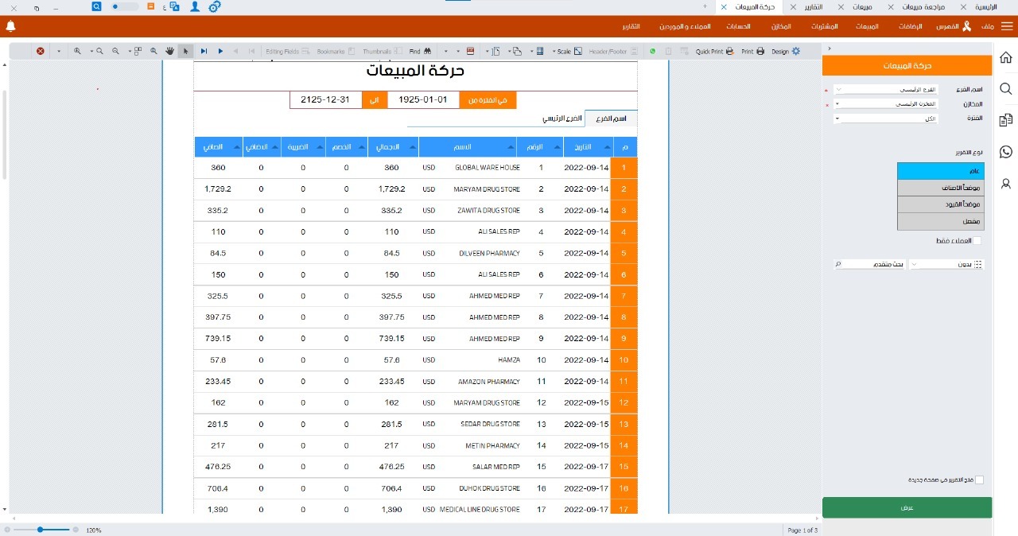Expand the الفترة period dropdown
Screen dimensions: 1018x536
[886, 118]
